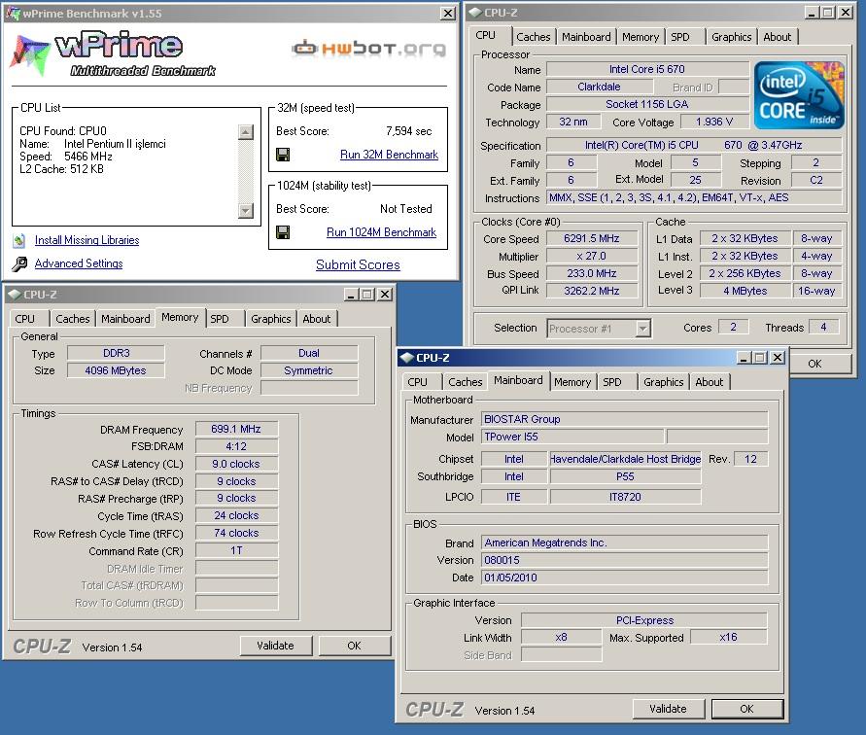Select Graphics tab in Memory CPU-Z window
This screenshot has width=866, height=735.
coord(270,319)
